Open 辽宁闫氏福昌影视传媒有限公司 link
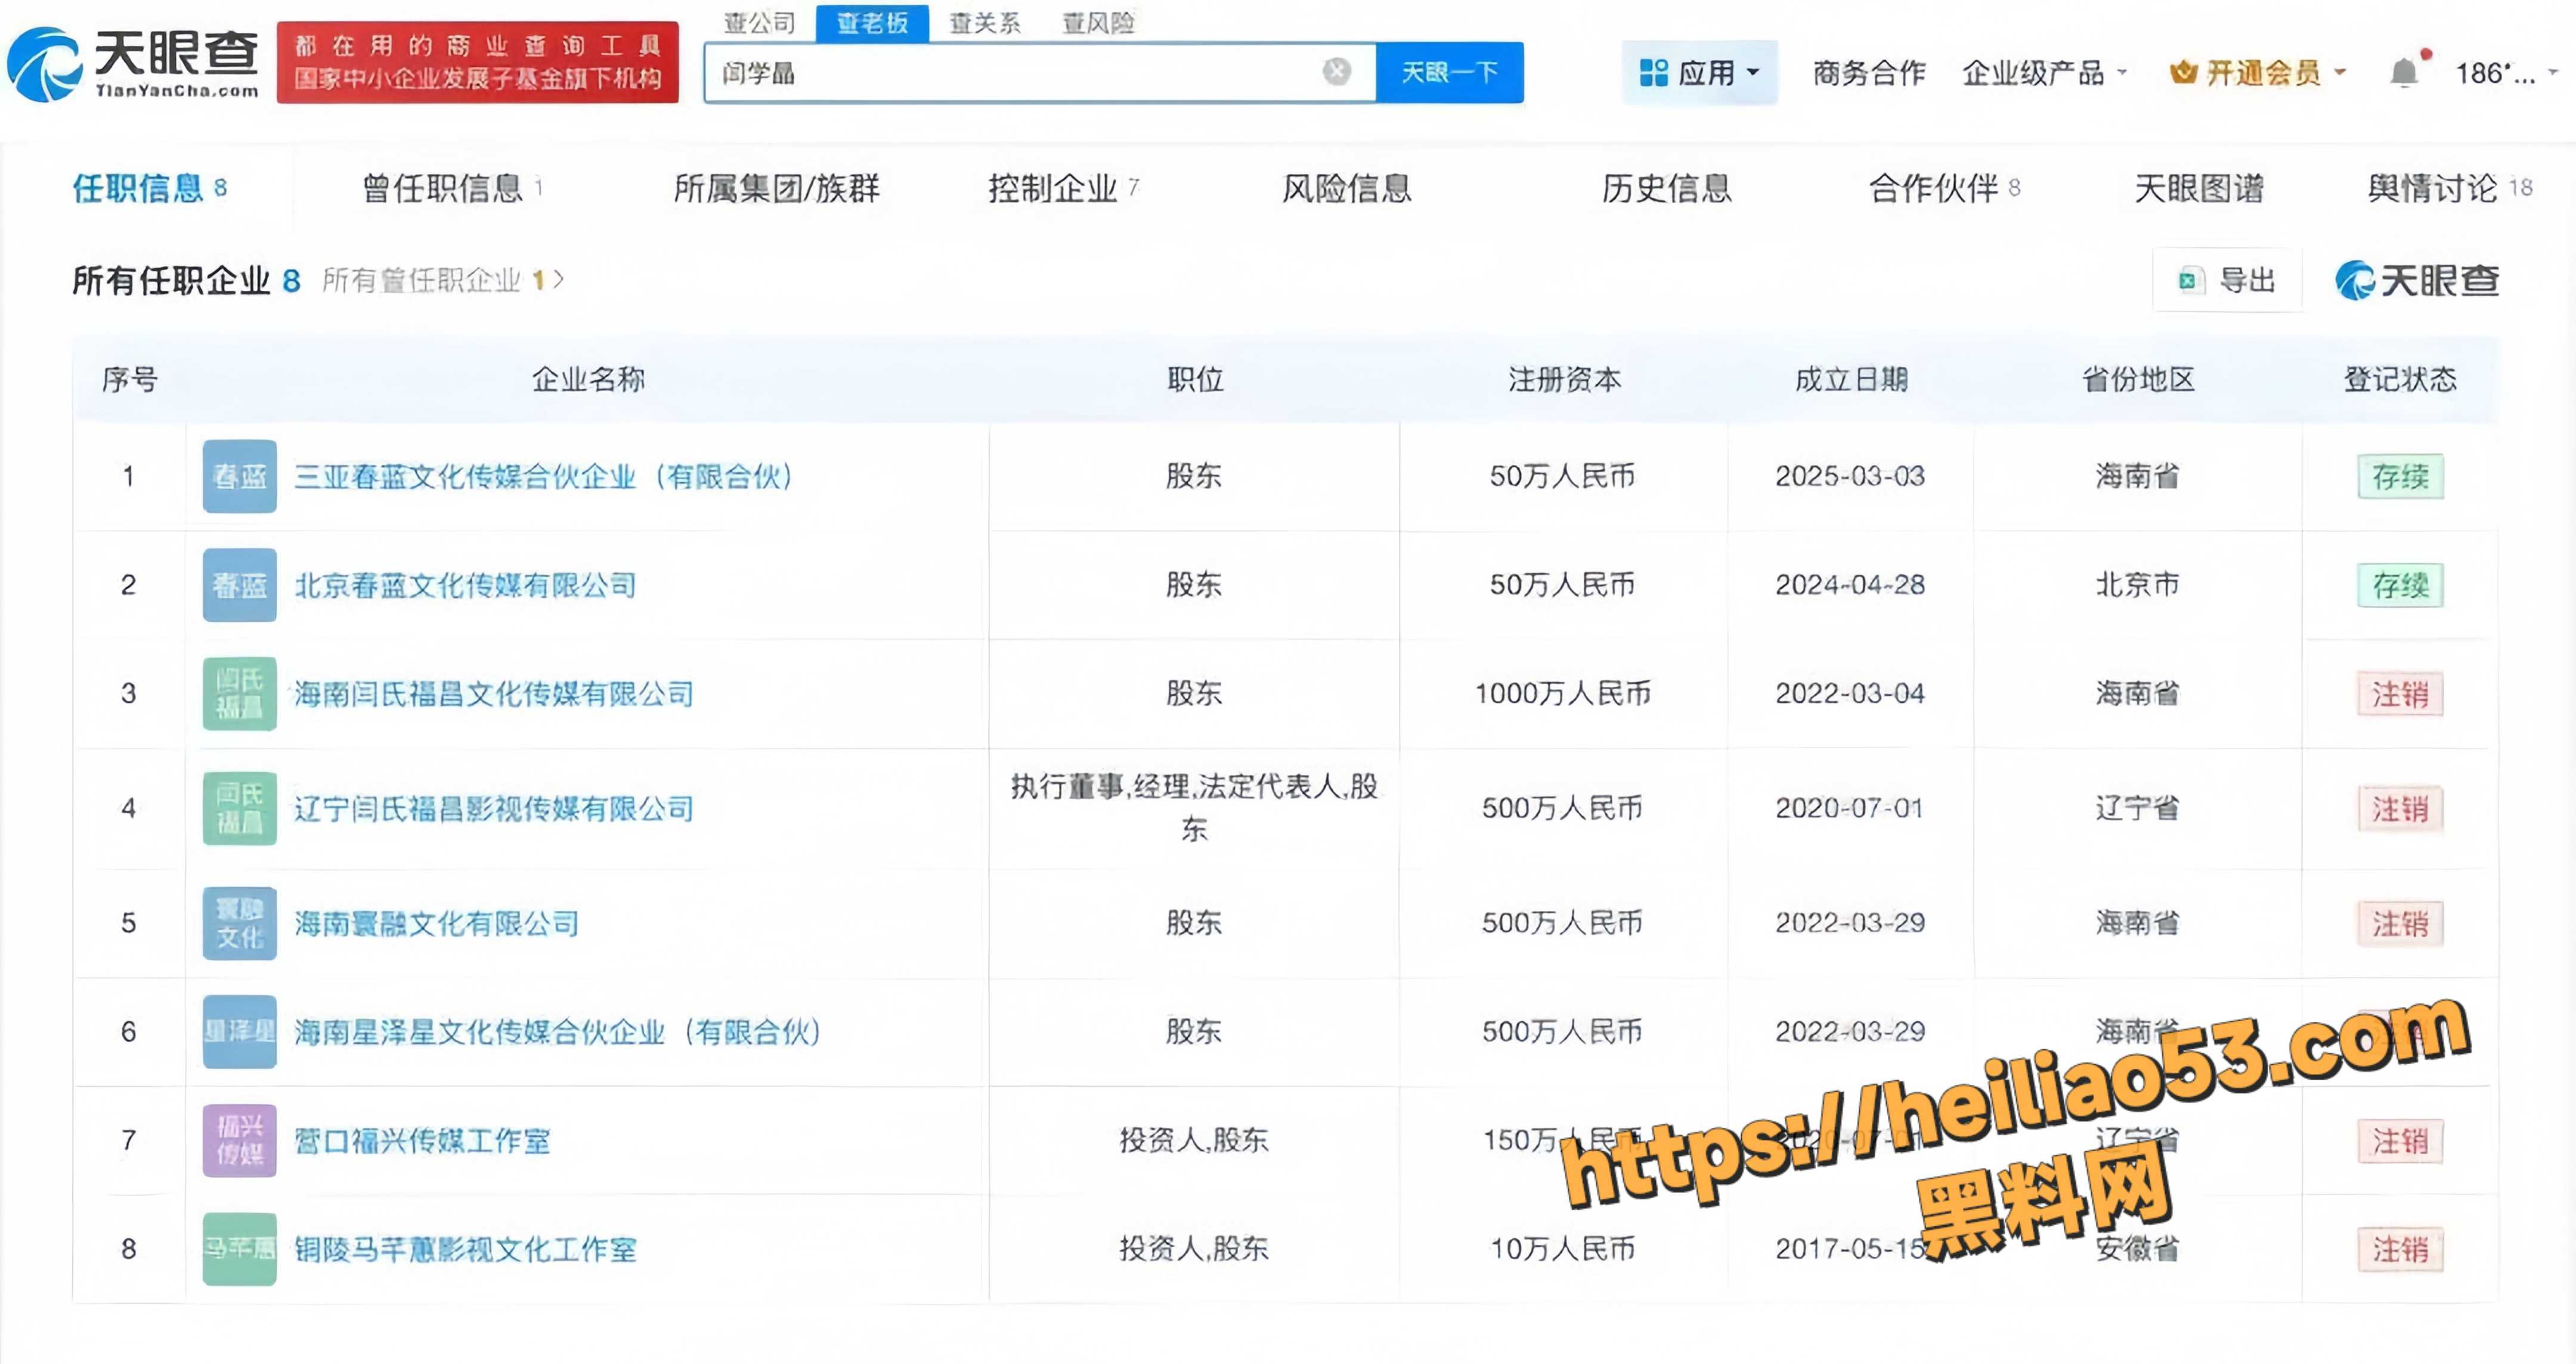 click(493, 808)
